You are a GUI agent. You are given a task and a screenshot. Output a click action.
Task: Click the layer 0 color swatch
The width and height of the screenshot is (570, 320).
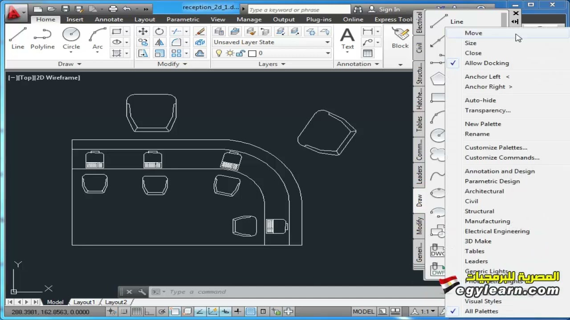point(252,53)
